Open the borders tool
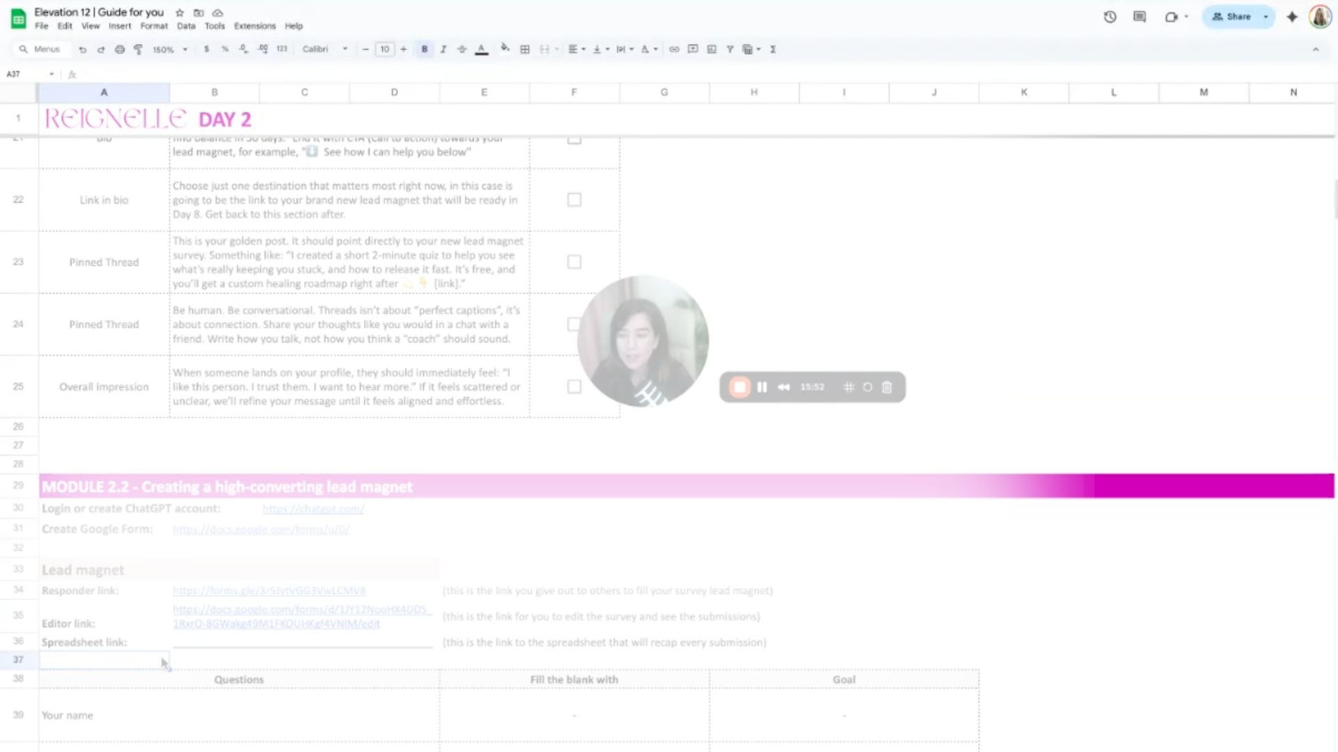This screenshot has height=752, width=1338. point(525,49)
